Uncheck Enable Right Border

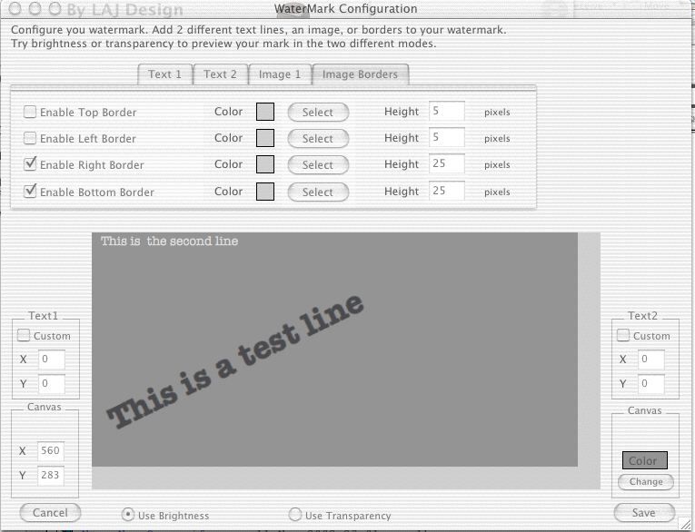[x=30, y=164]
